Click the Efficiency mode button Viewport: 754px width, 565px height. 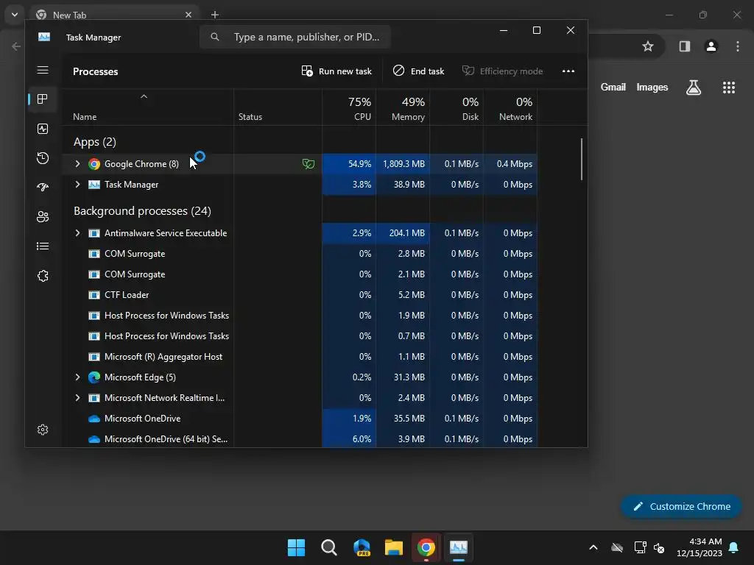click(502, 71)
